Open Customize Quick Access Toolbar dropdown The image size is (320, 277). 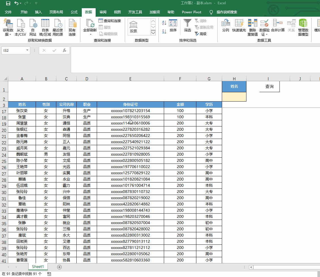[x=36, y=3]
